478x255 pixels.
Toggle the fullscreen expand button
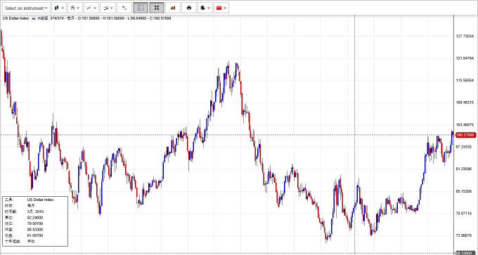(157, 8)
